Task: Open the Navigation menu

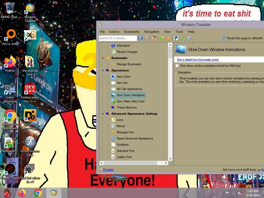Action: pyautogui.click(x=152, y=32)
